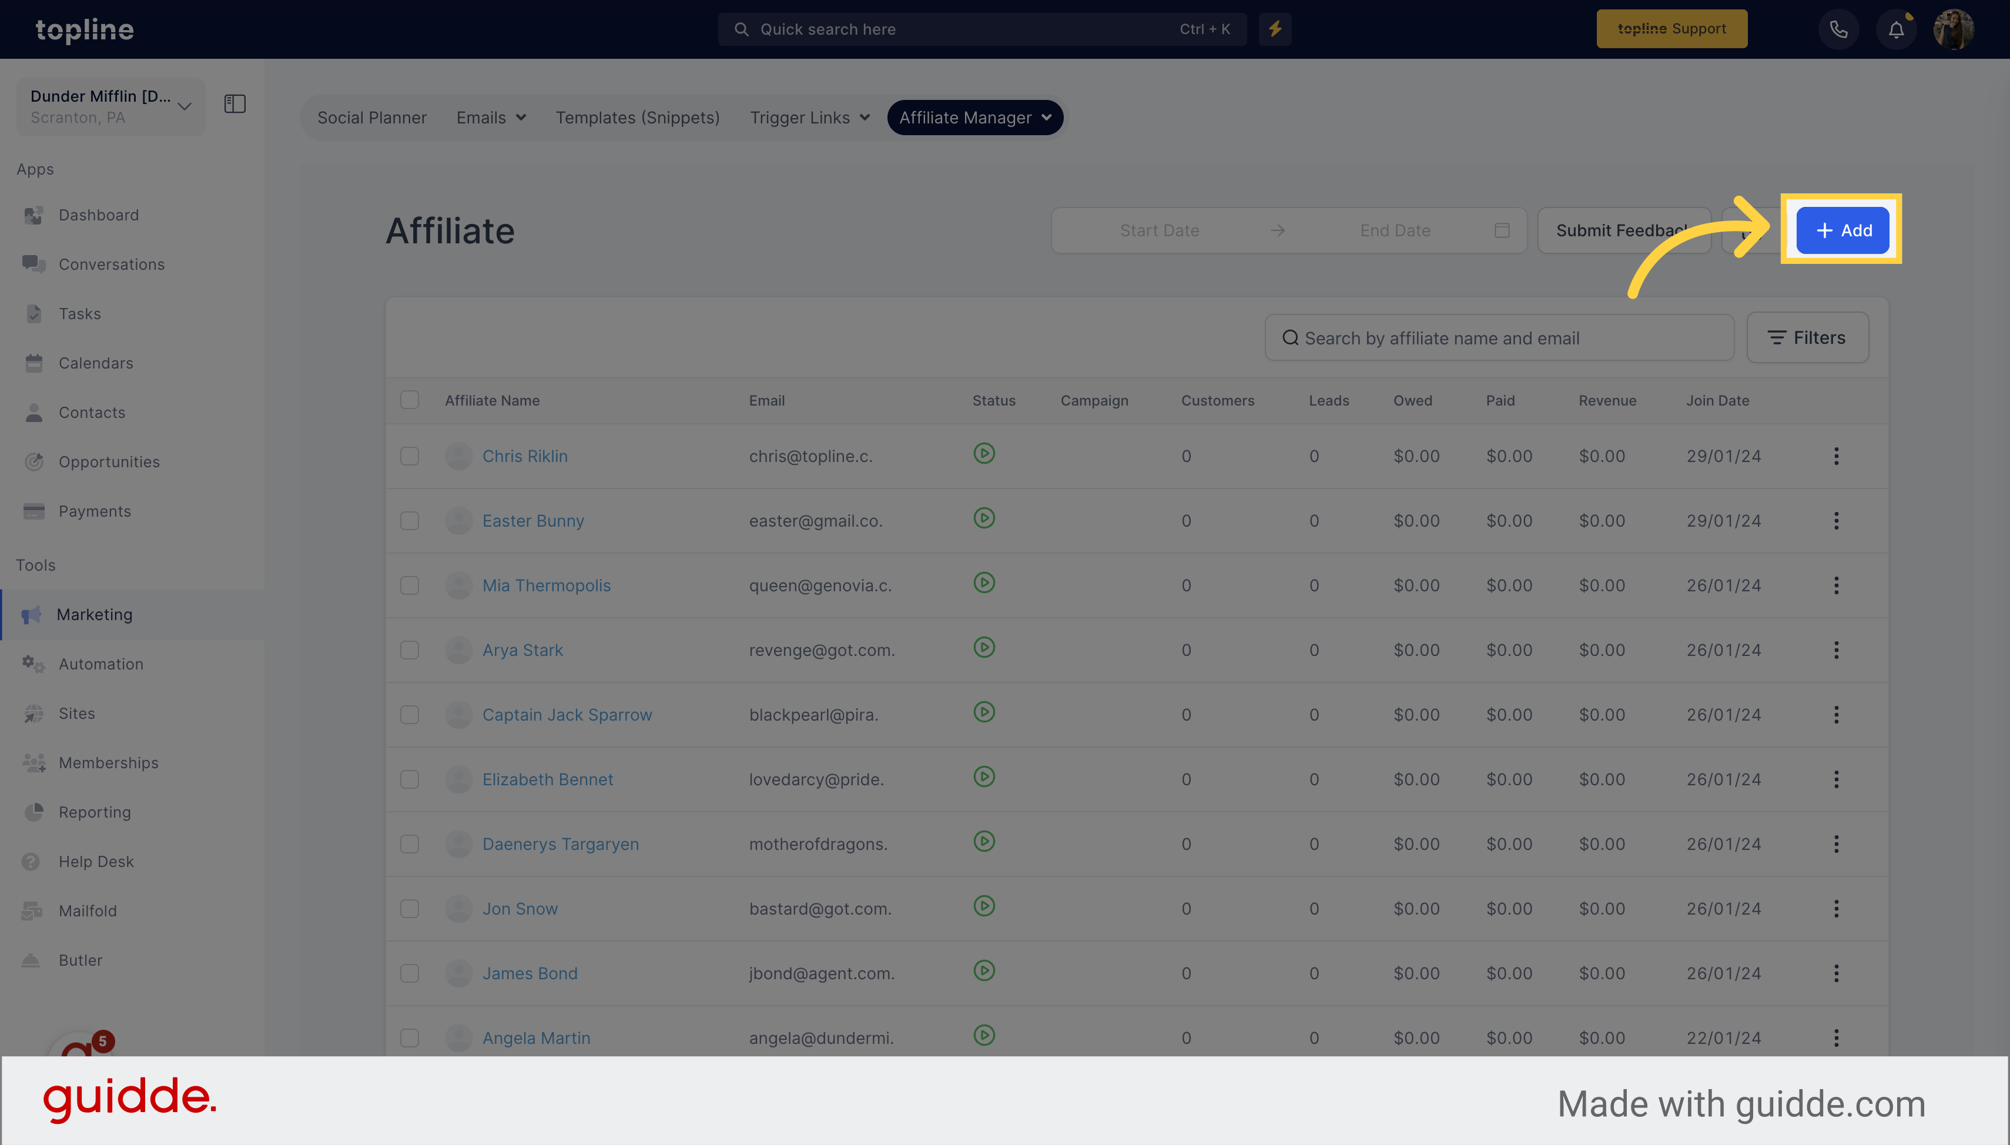2010x1145 pixels.
Task: Check the Elizabeth Bennet row checkbox
Action: pos(410,779)
